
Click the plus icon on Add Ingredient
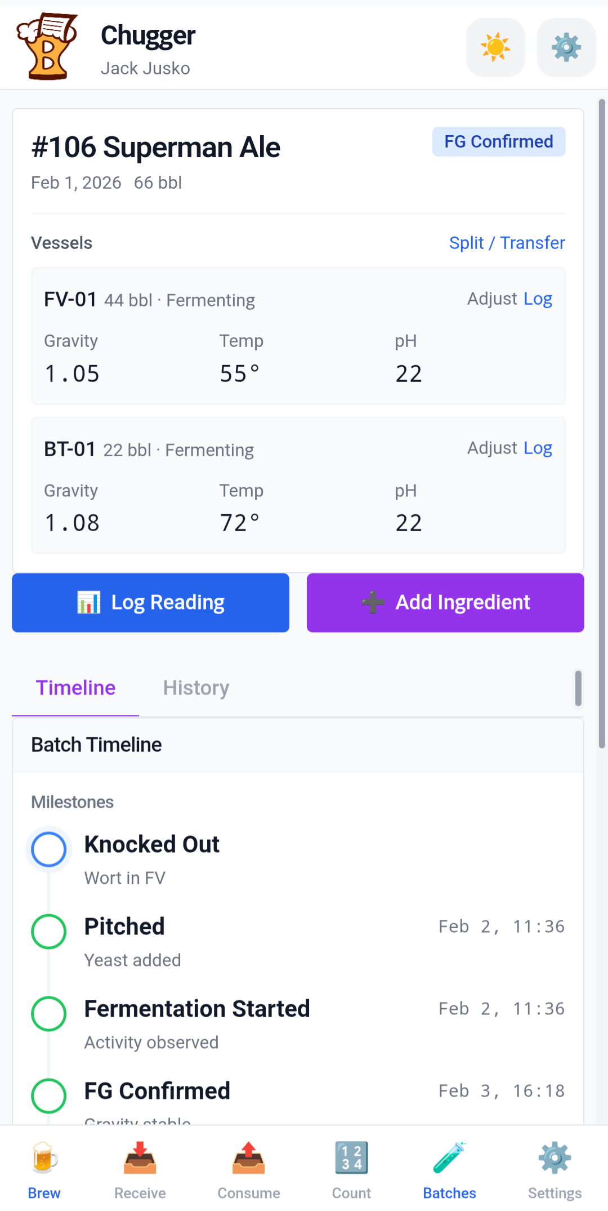(373, 602)
